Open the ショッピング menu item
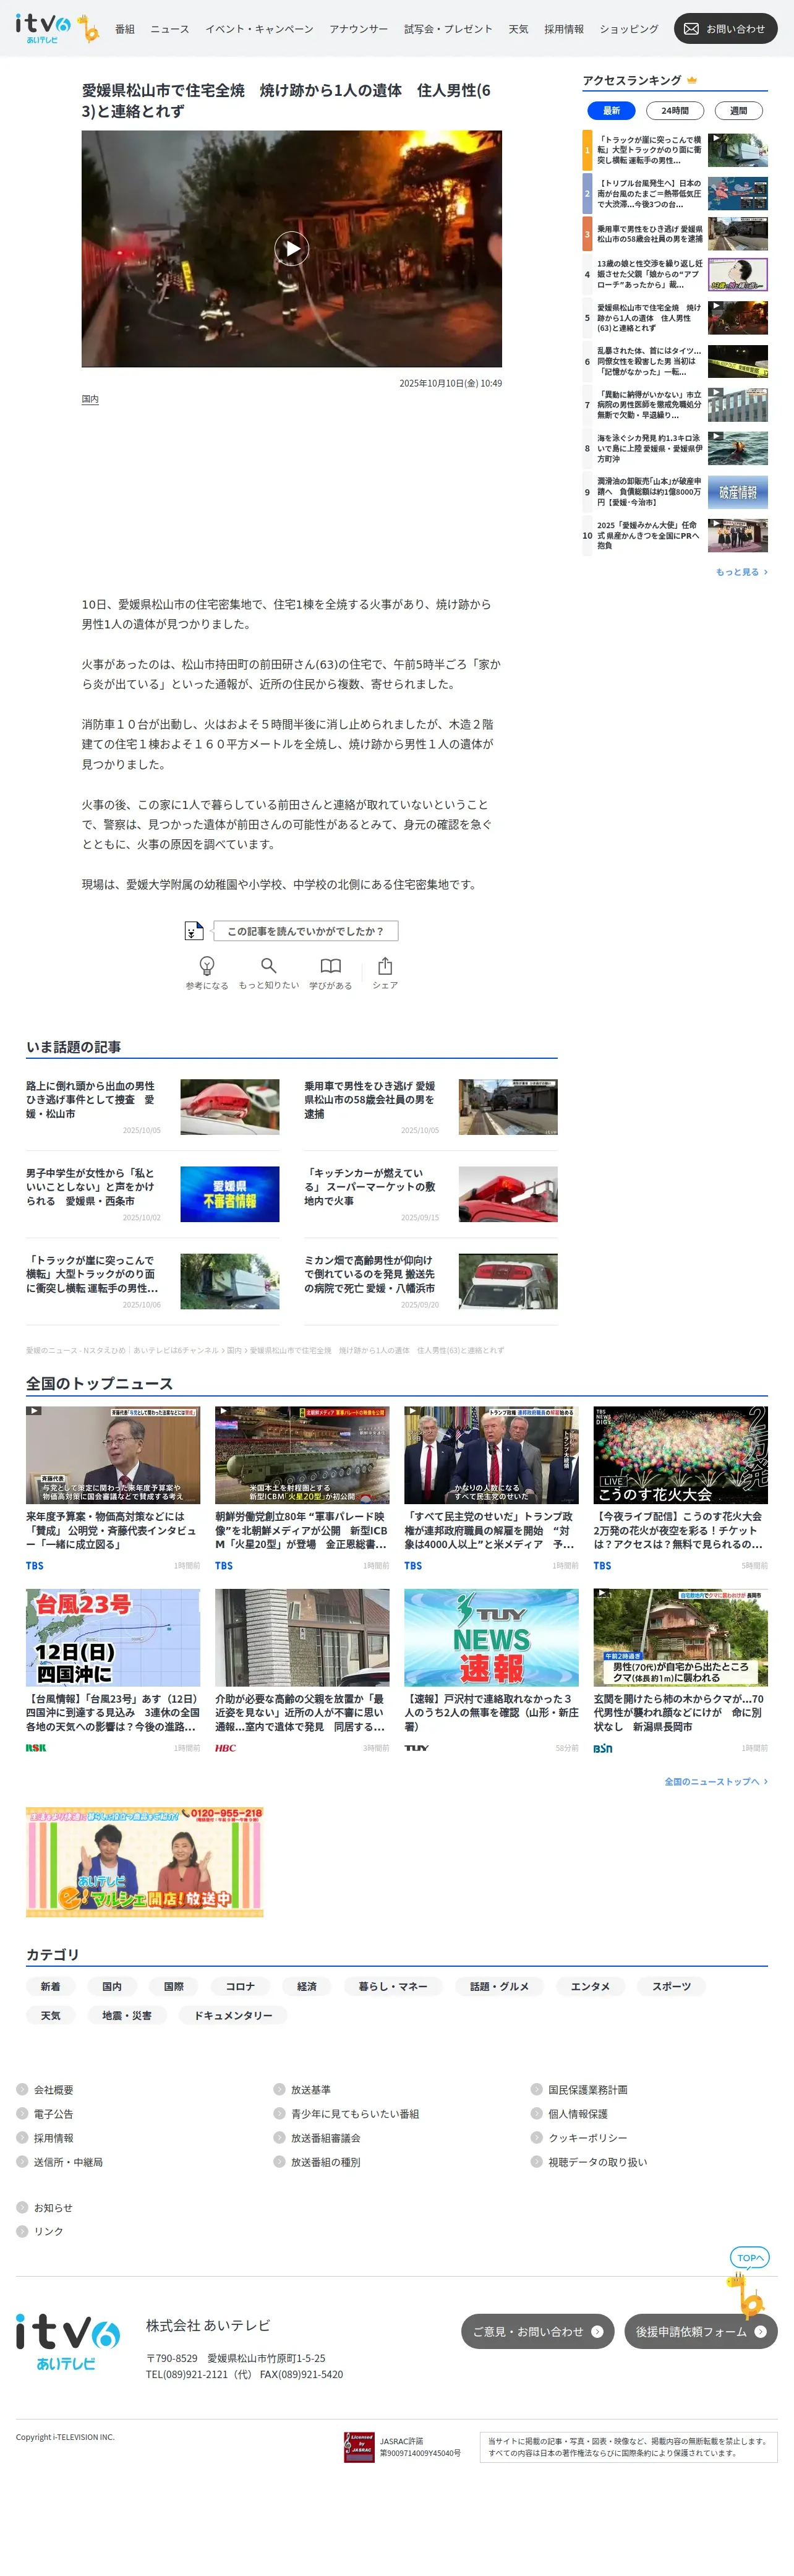Image resolution: width=794 pixels, height=2576 pixels. [x=629, y=29]
